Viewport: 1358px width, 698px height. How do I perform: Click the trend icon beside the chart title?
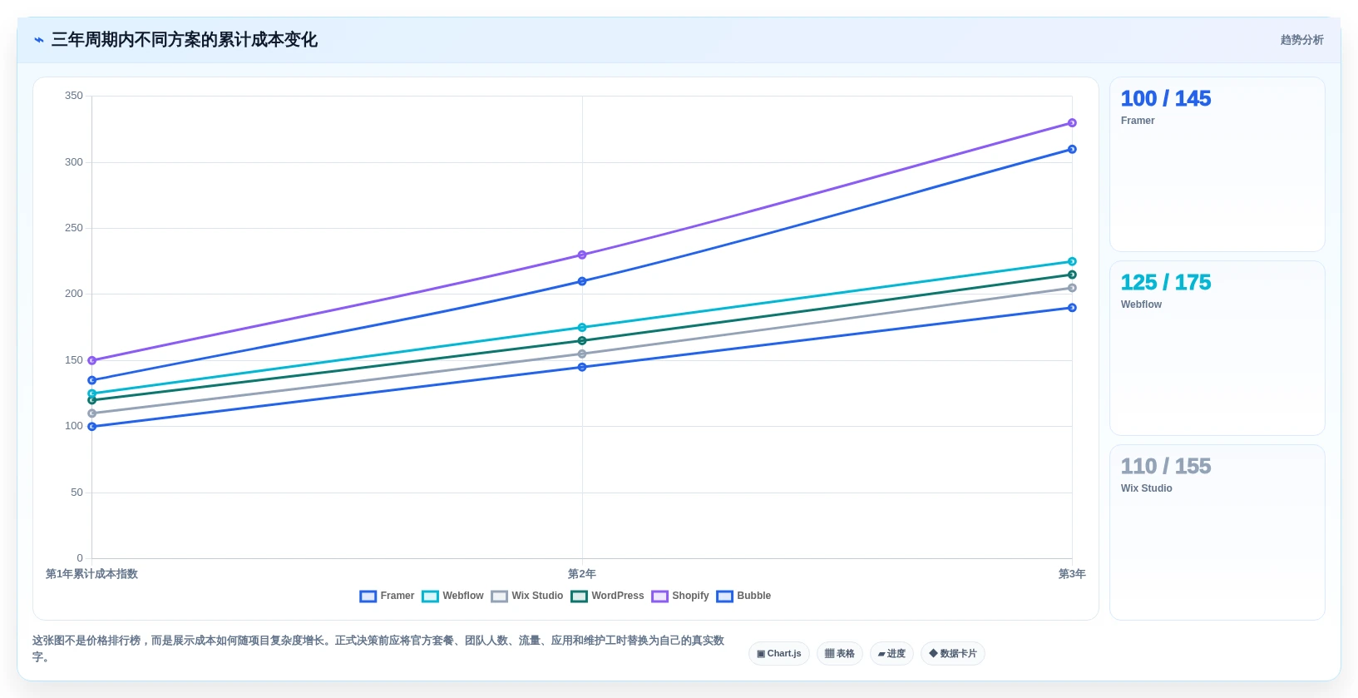click(39, 40)
